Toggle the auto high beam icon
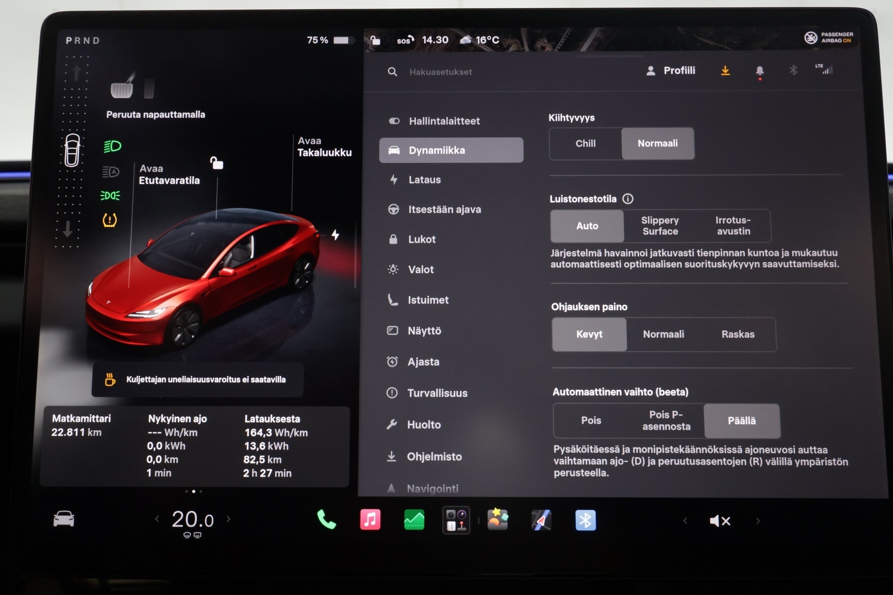Image resolution: width=893 pixels, height=595 pixels. (x=111, y=172)
